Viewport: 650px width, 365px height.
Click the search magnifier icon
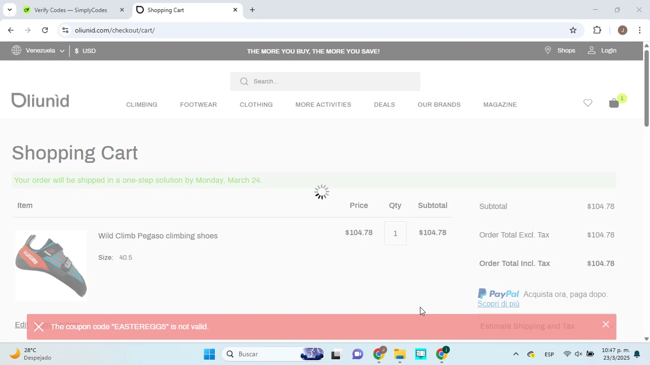[244, 81]
